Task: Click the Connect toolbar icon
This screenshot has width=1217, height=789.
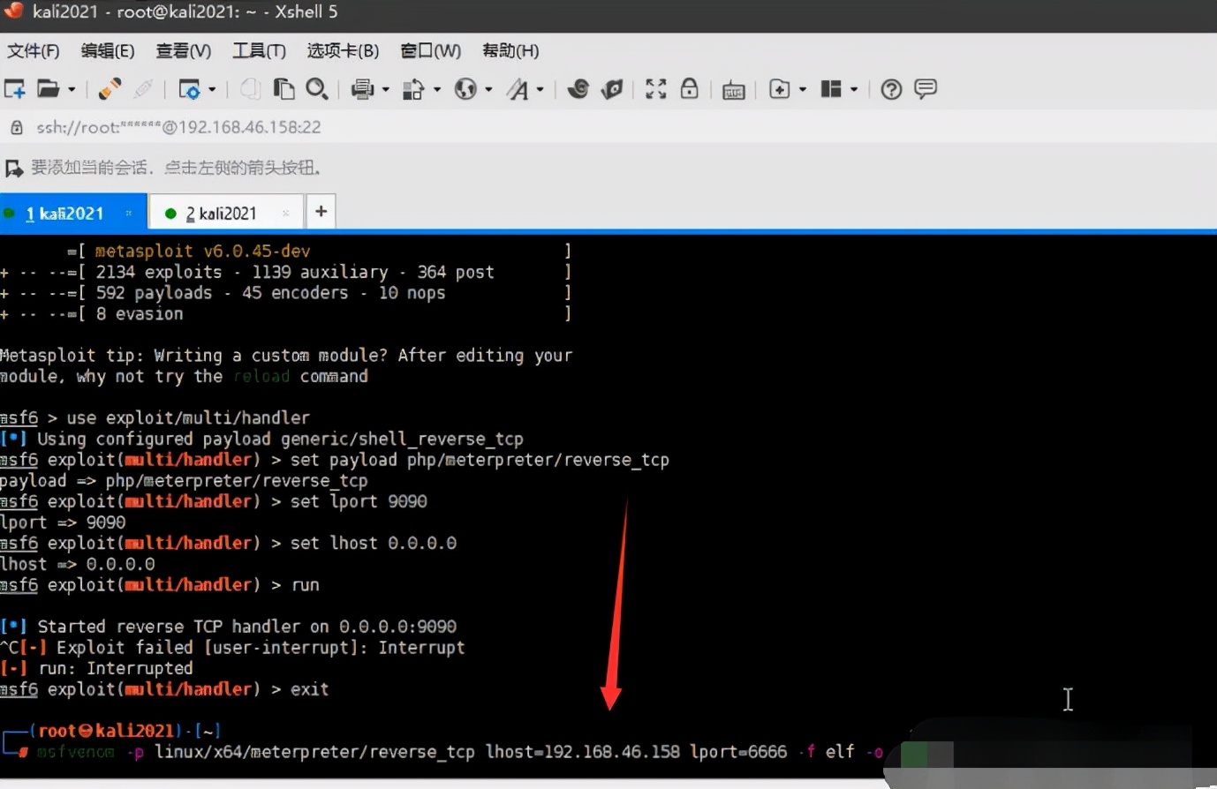Action: [110, 88]
